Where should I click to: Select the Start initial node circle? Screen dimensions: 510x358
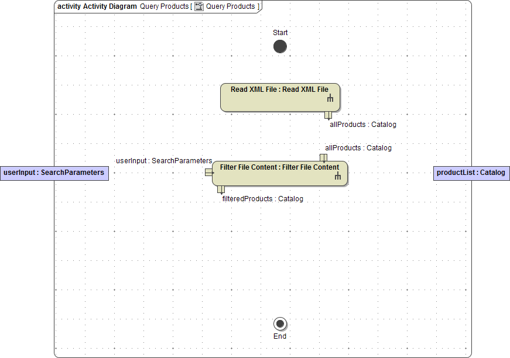pyautogui.click(x=280, y=46)
